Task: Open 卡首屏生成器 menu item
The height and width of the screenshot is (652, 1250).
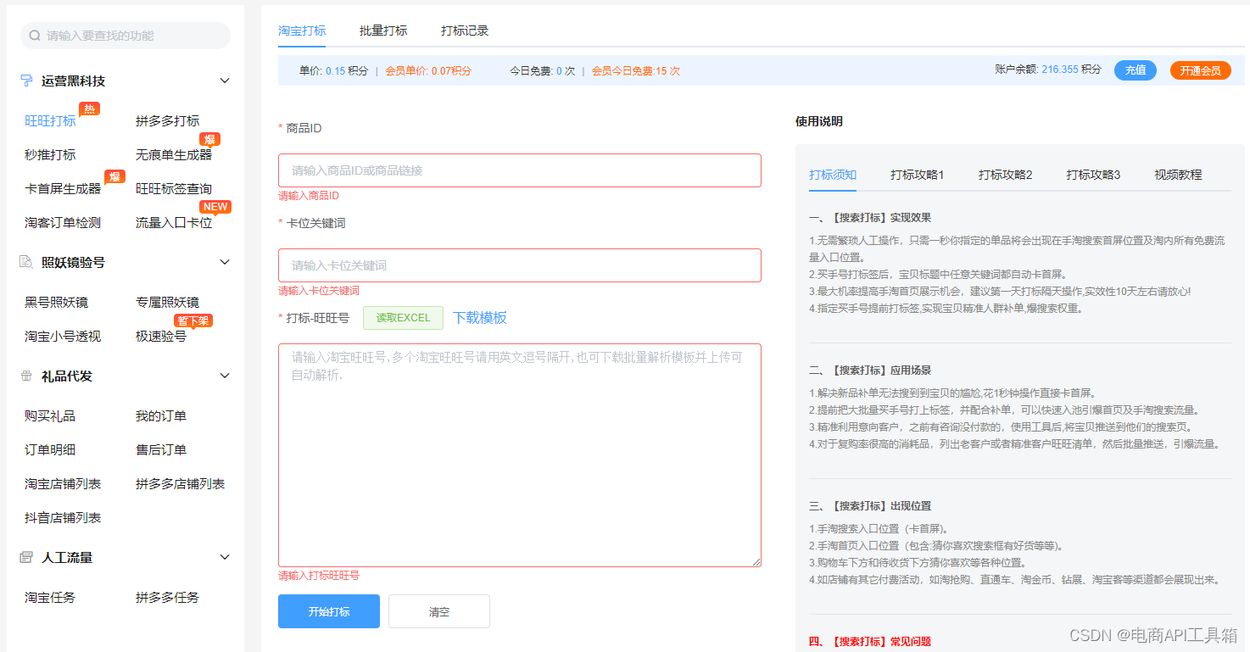Action: 63,188
